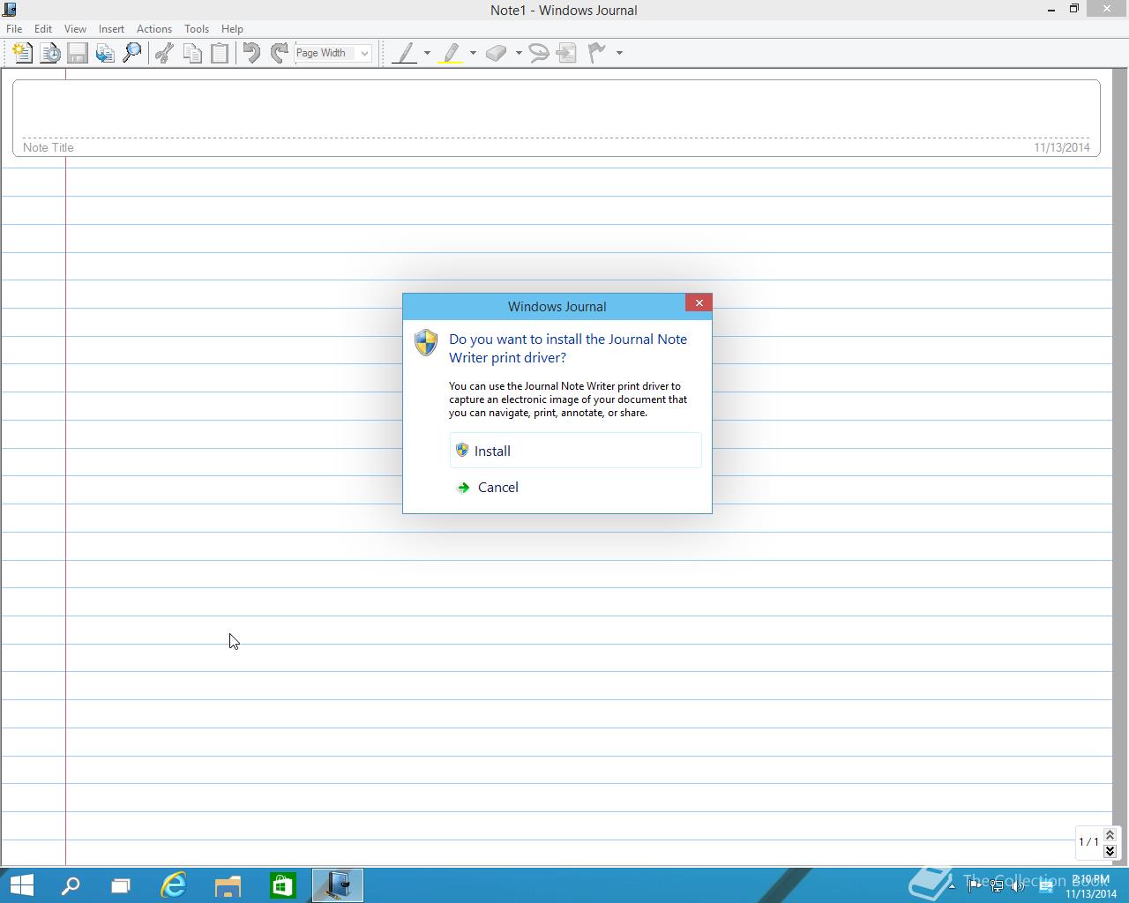Image resolution: width=1129 pixels, height=903 pixels.
Task: Click the Find magnifier icon in toolbar
Action: 132,53
